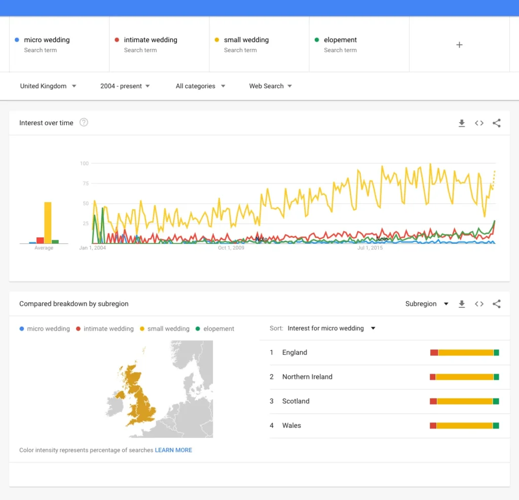The width and height of the screenshot is (519, 500).
Task: Download the Interest over time data
Action: click(x=462, y=123)
